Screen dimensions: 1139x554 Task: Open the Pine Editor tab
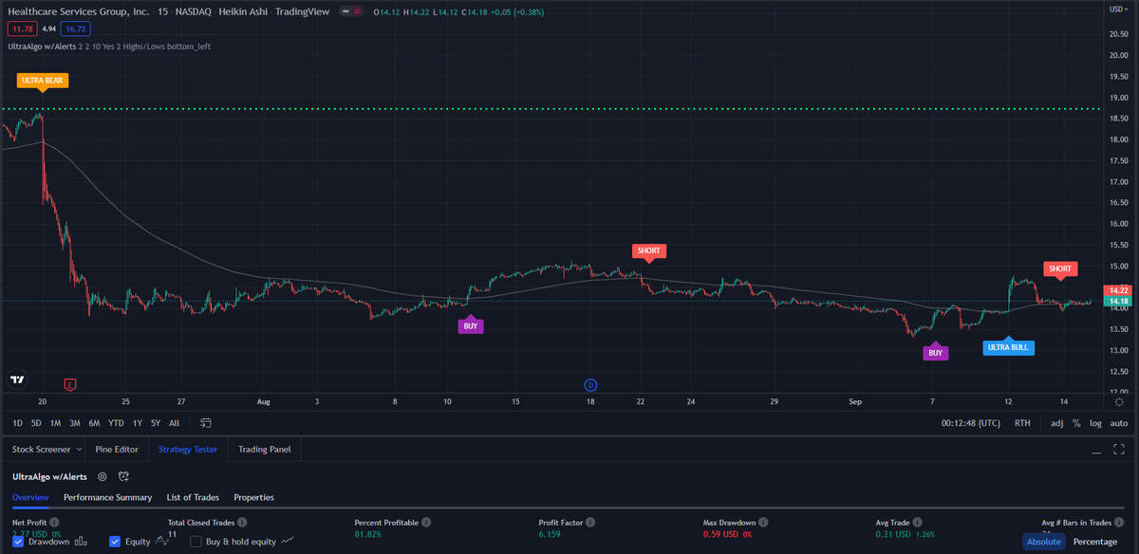click(x=119, y=450)
